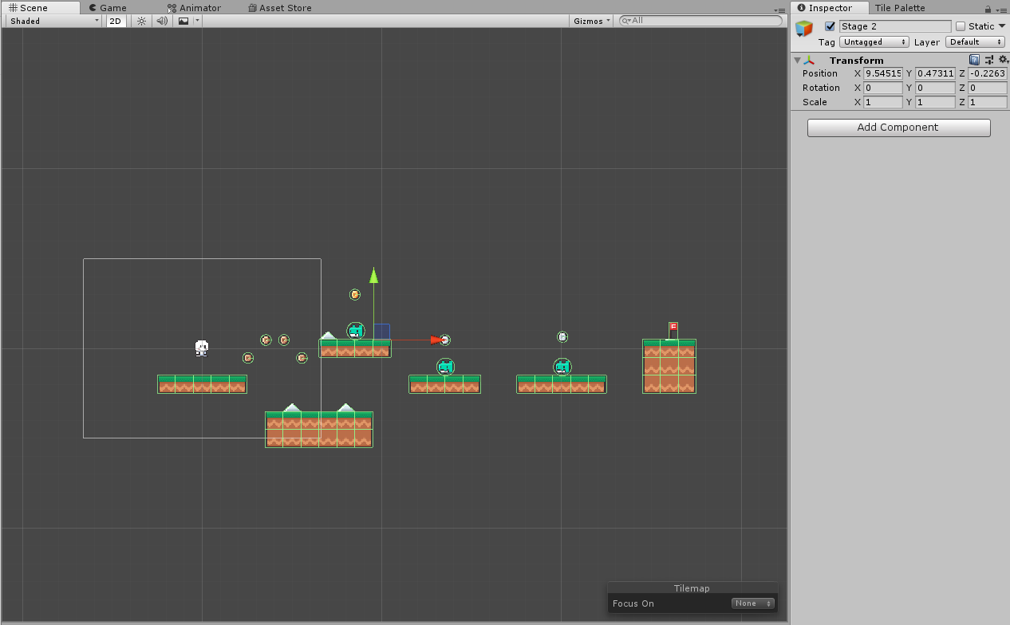Select the white player character sprite

[202, 348]
